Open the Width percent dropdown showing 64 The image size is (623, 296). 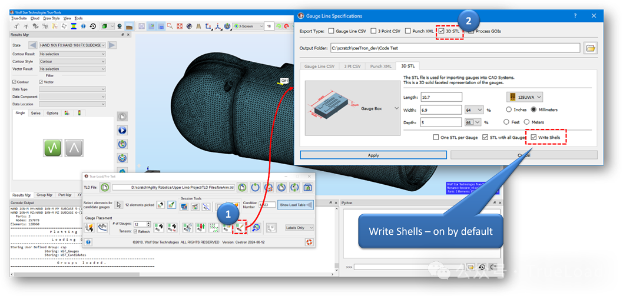pos(475,109)
